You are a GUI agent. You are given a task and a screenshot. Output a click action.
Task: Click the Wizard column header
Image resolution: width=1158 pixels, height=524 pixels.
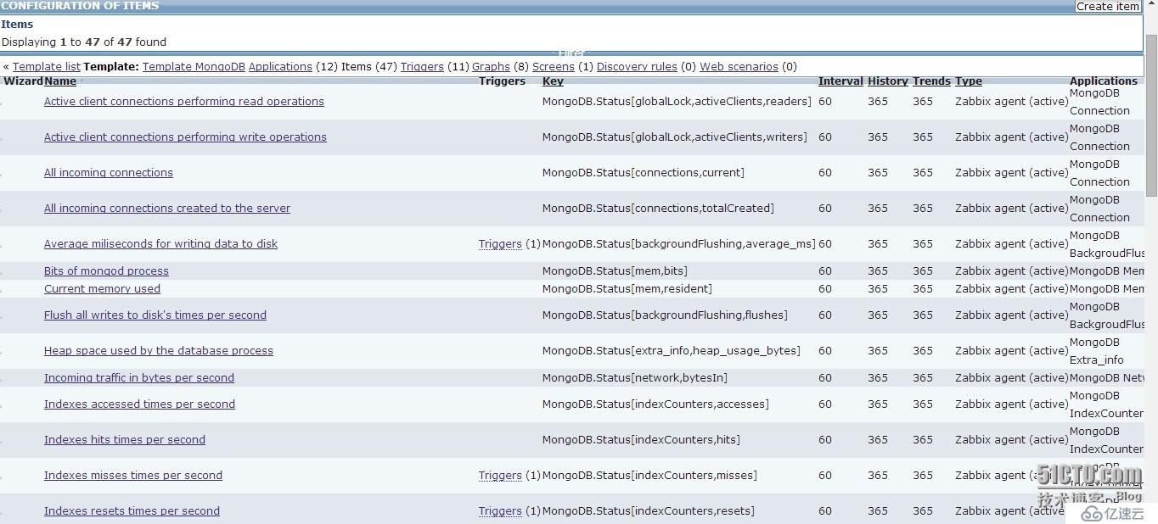click(x=23, y=81)
